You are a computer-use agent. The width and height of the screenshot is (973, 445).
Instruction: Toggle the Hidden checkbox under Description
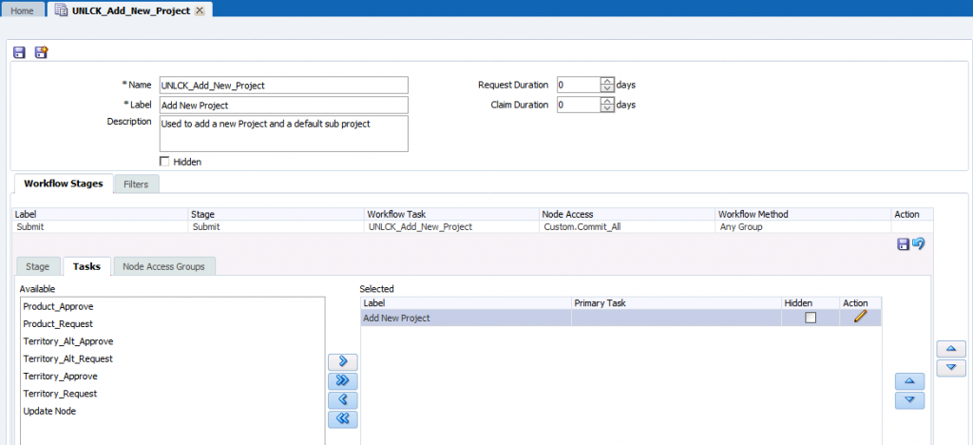(165, 162)
